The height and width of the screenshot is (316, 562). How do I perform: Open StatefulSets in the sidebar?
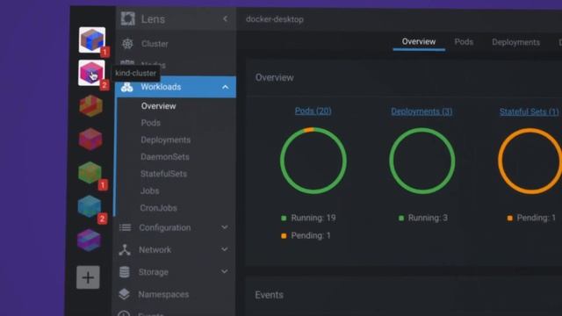(163, 174)
